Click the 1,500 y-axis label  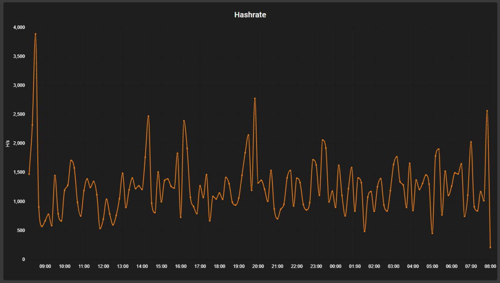click(x=19, y=172)
